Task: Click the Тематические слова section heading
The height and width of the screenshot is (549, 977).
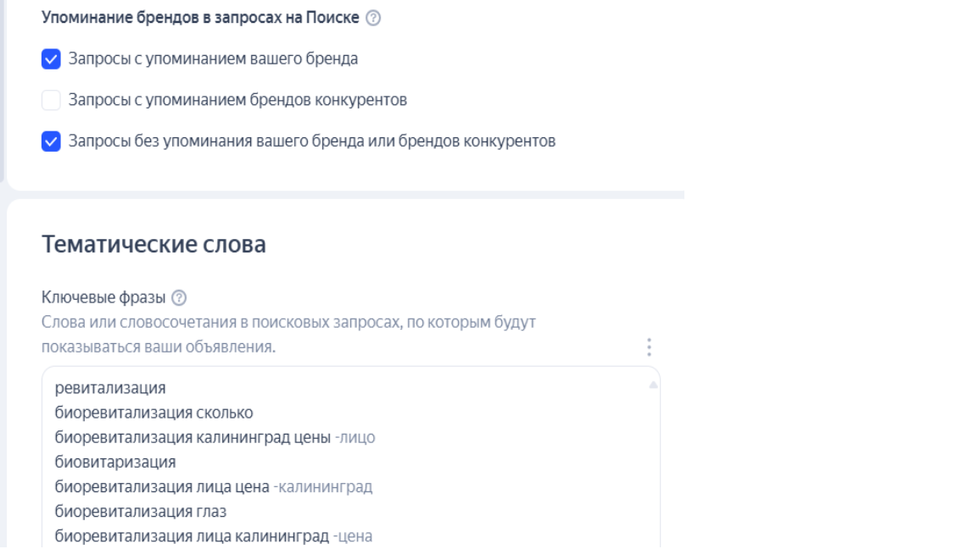Action: [154, 245]
